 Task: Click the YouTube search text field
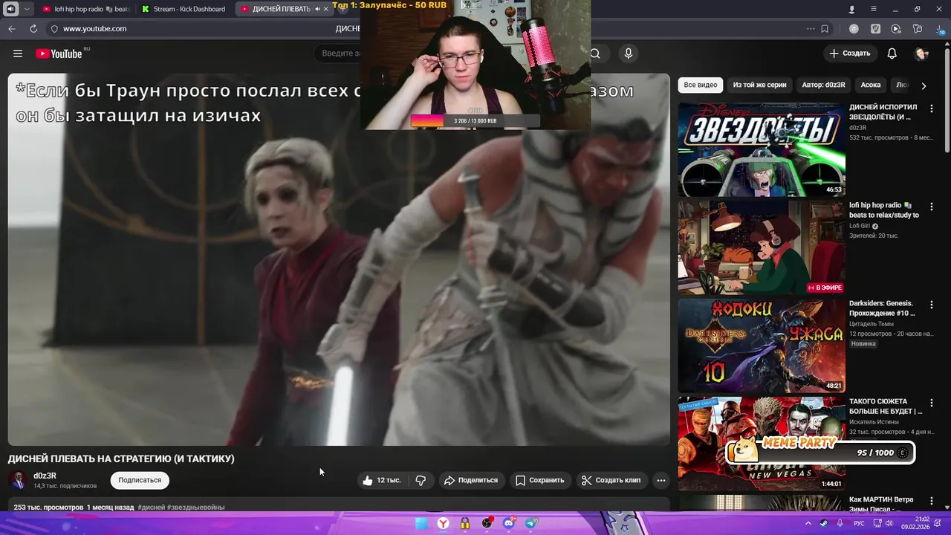[338, 53]
